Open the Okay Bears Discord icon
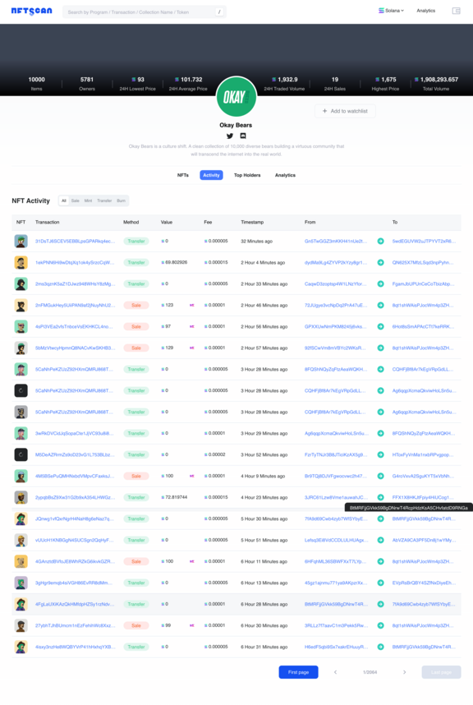Screen dimensions: 473x705 243,136
